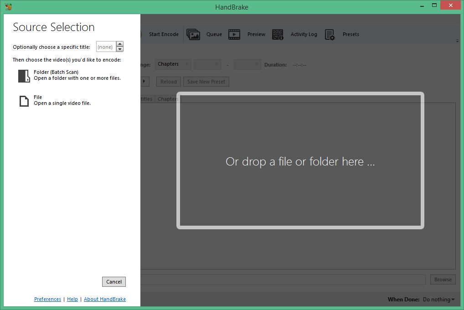Screen dimensions: 464x310
Task: Click the Presets gear-list icon
Action: point(330,34)
